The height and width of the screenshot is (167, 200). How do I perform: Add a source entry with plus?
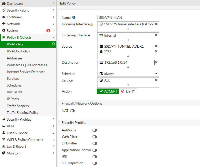point(128,56)
